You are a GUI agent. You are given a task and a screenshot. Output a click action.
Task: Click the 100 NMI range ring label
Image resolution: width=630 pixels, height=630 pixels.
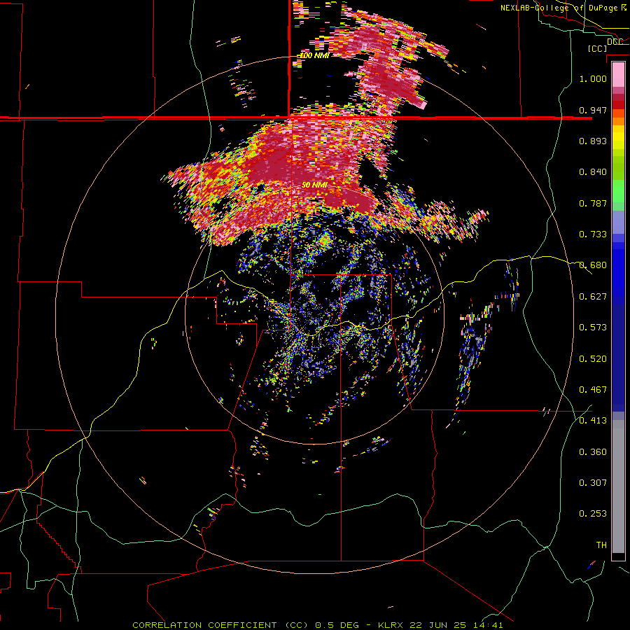coord(314,55)
